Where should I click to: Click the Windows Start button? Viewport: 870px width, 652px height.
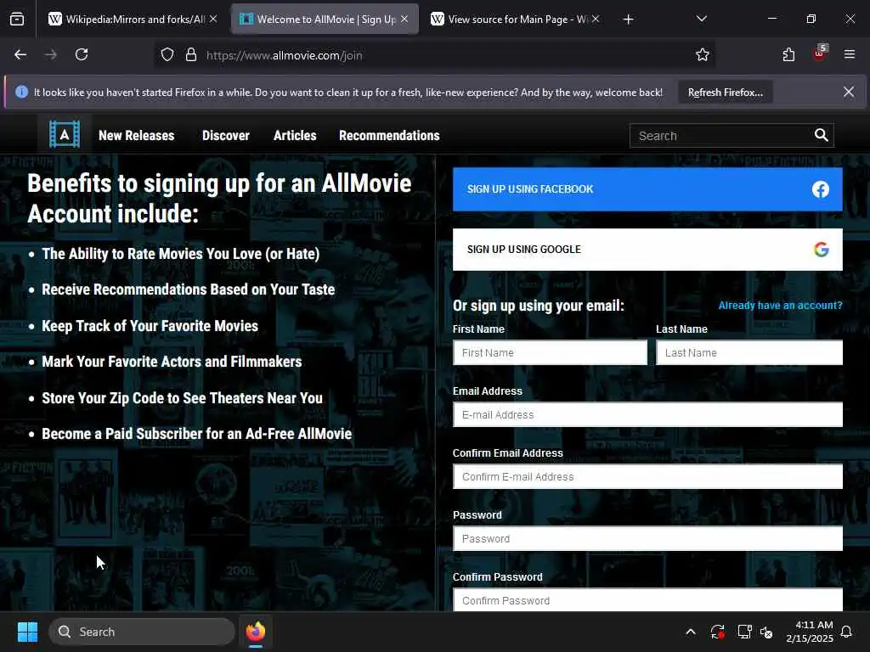[x=27, y=632]
